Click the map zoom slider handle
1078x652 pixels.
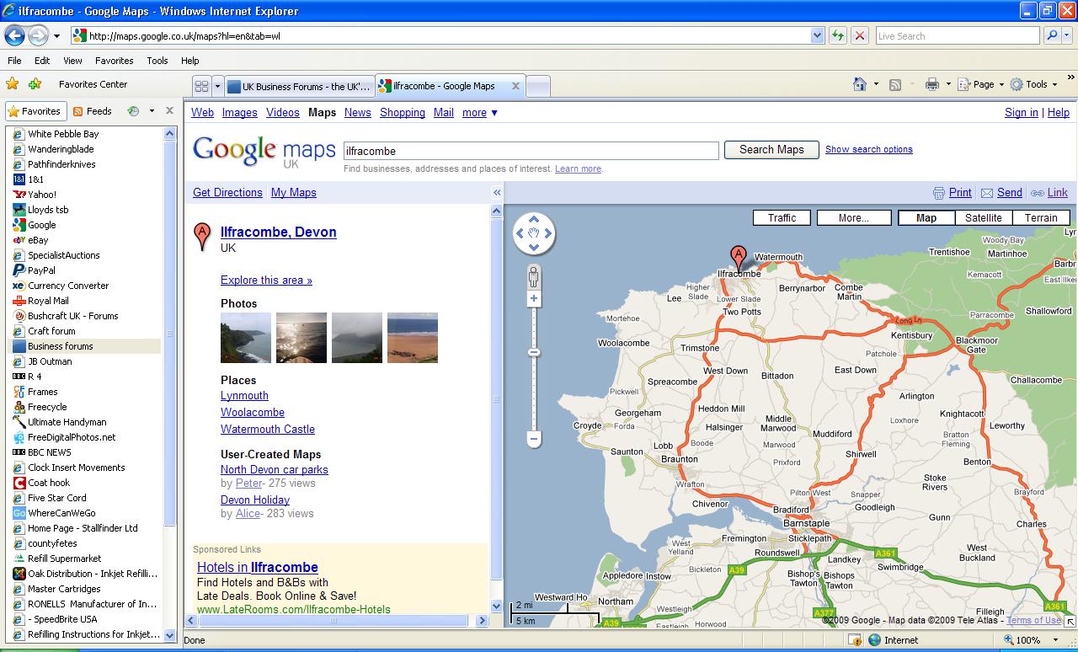533,352
